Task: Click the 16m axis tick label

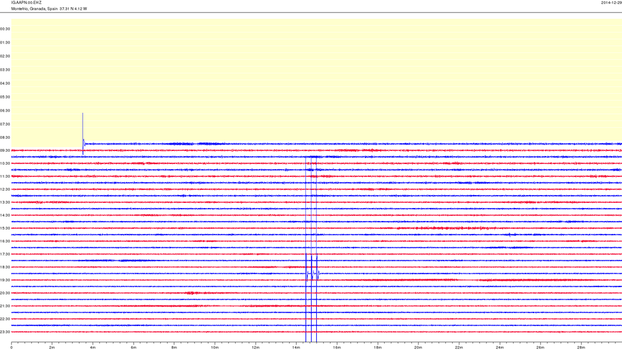Action: pyautogui.click(x=337, y=347)
